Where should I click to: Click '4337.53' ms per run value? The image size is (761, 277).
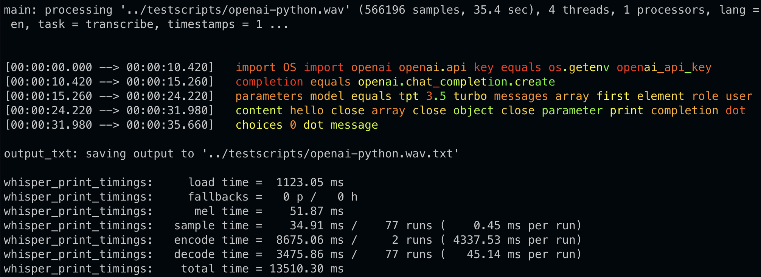pos(477,240)
